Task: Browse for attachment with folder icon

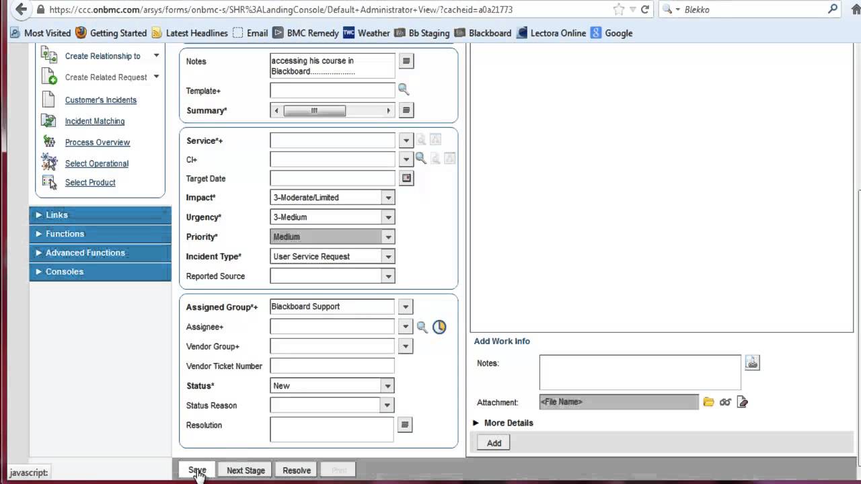Action: pos(708,402)
